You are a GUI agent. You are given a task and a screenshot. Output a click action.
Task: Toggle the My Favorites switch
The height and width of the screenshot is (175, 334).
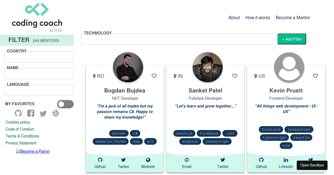[65, 104]
